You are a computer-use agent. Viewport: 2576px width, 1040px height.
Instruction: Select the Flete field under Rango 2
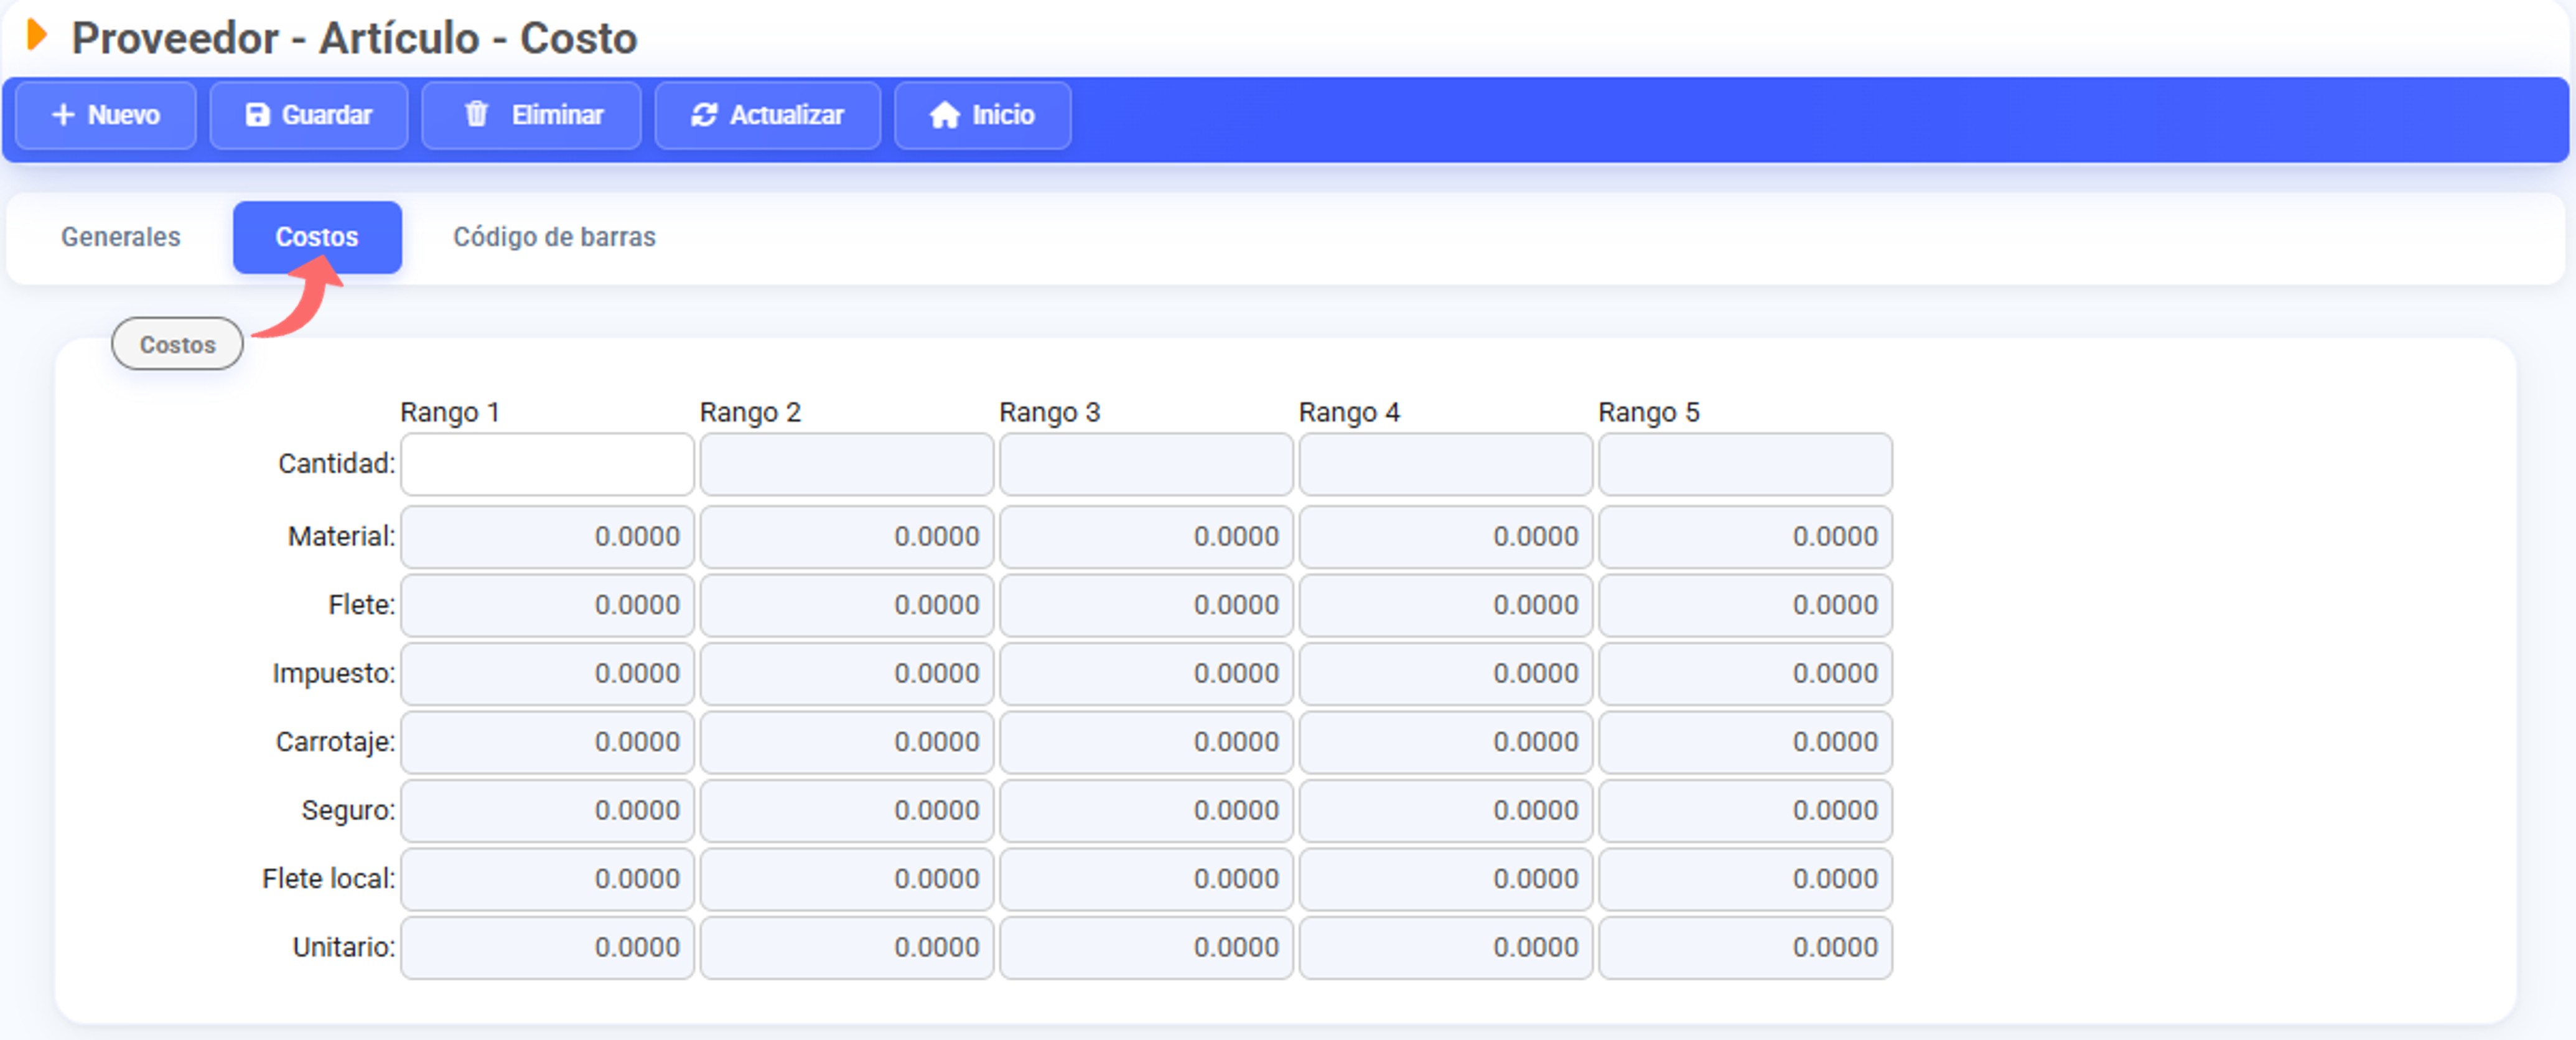tap(847, 605)
